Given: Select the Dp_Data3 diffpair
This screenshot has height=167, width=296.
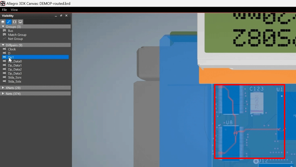Looking at the screenshot, I should 15,73.
